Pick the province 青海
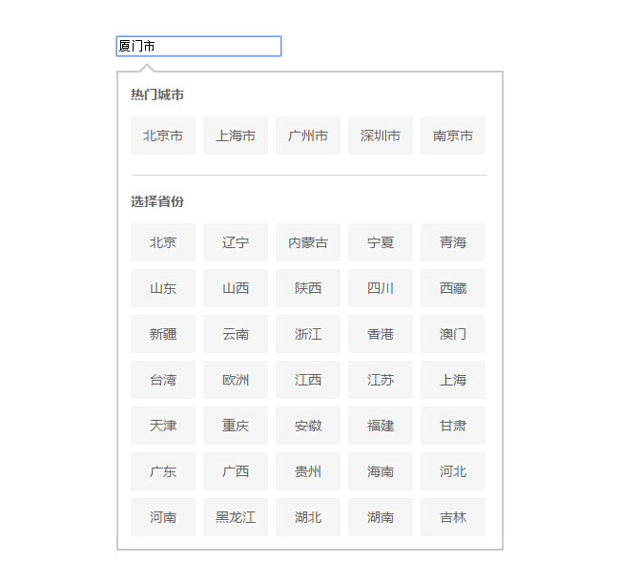The width and height of the screenshot is (620, 583). pos(453,242)
